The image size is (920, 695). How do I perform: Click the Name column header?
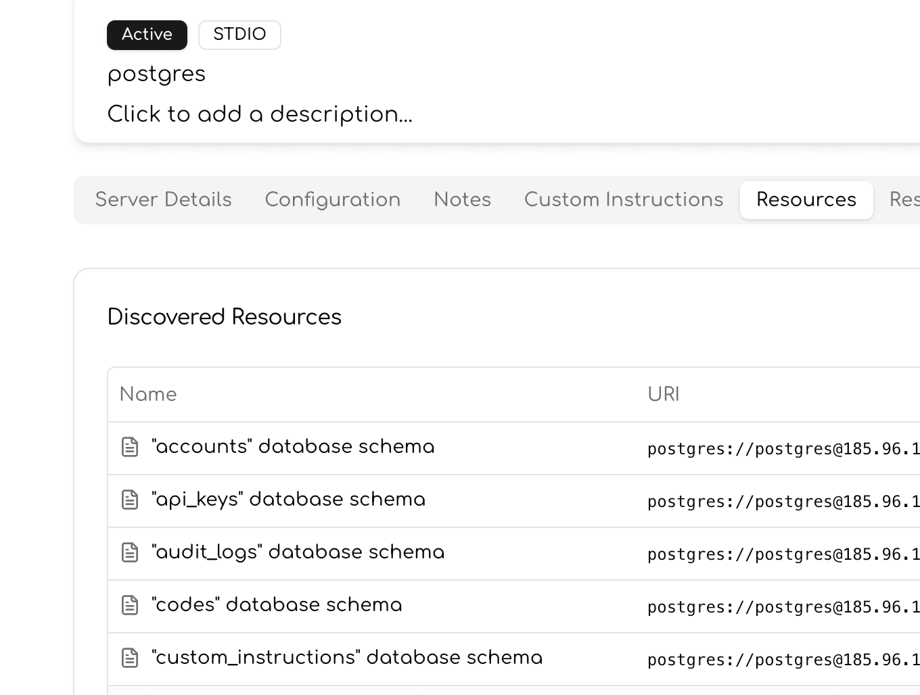(148, 394)
